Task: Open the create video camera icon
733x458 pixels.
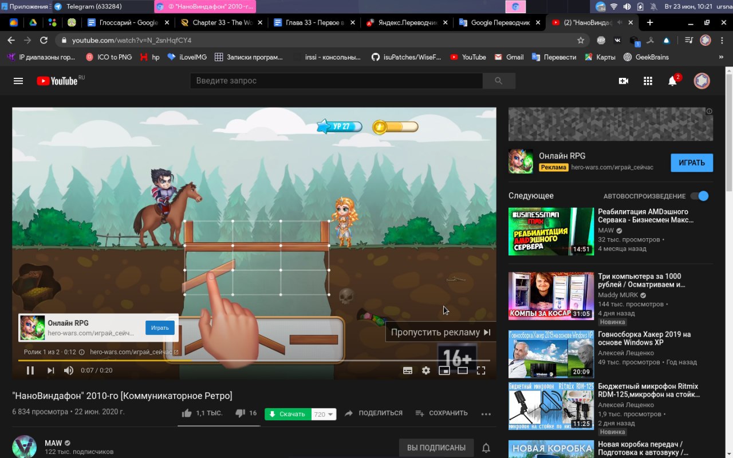Action: 624,81
